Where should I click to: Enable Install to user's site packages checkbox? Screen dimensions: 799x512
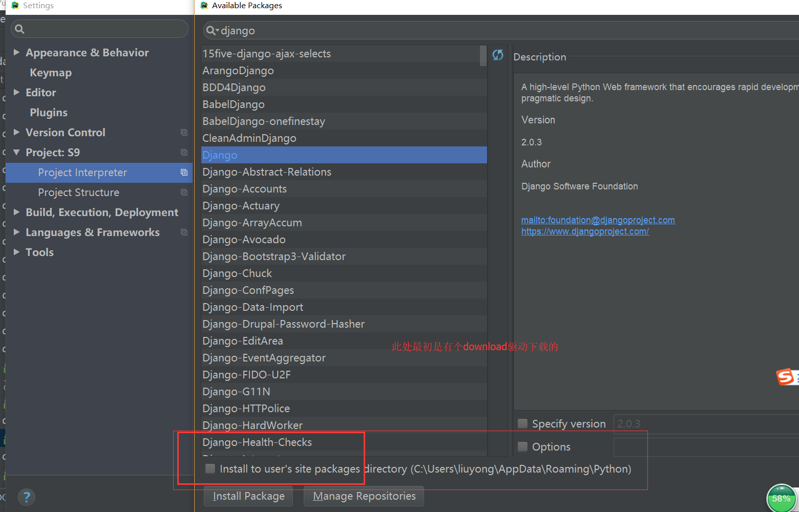pos(210,469)
